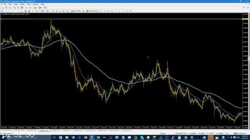Screen dimensions: 250x140
Task: Show the Navigator panel
Action: click(60, 11)
